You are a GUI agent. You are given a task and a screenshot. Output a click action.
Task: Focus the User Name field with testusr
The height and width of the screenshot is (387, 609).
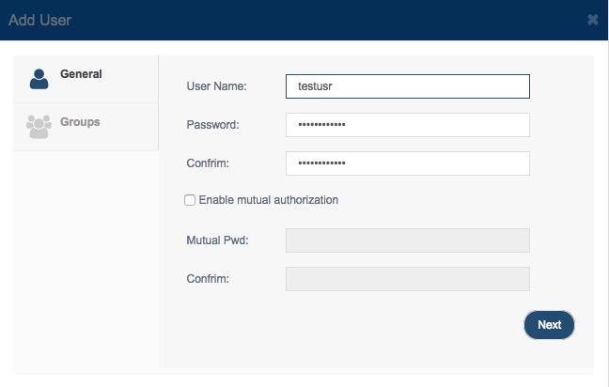[408, 86]
